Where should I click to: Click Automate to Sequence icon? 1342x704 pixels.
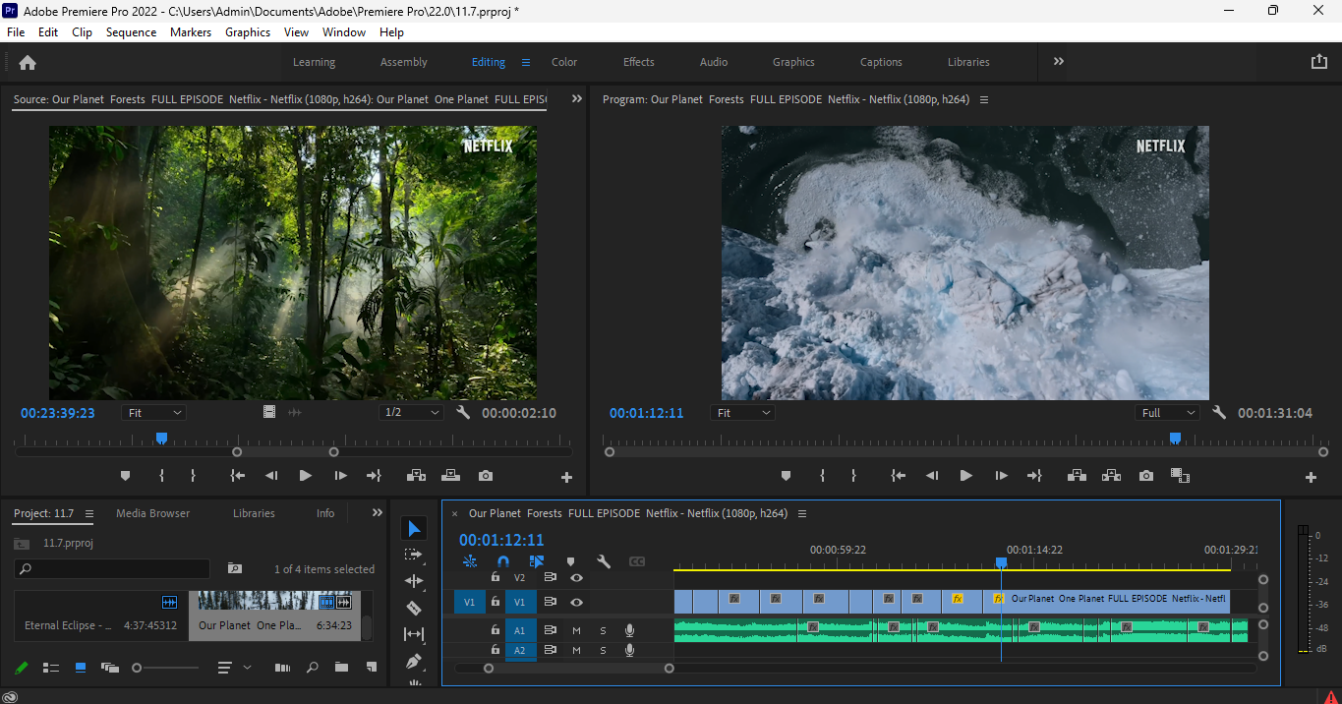(282, 668)
